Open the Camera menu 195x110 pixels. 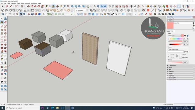coord(13,3)
